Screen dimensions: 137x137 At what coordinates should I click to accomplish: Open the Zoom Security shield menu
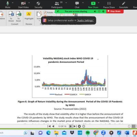(x=38, y=4)
